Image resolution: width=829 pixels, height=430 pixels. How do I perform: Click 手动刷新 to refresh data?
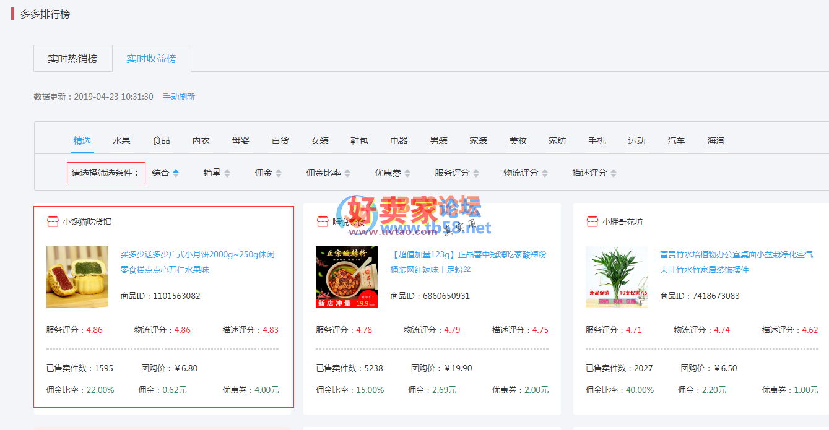point(179,97)
